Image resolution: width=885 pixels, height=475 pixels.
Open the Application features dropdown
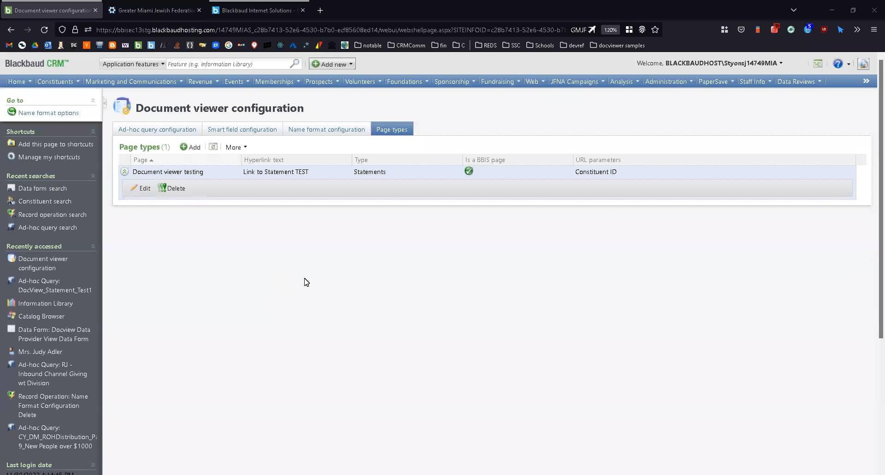tap(132, 64)
